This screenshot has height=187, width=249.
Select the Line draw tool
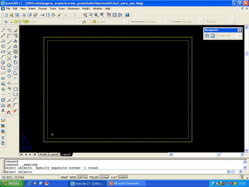click(x=3, y=30)
